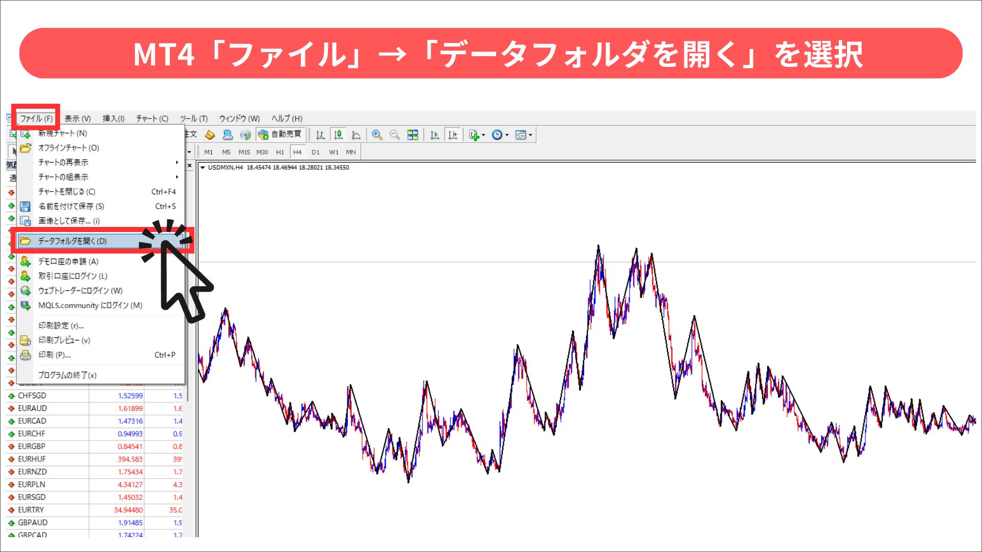Switch chart to candlestick type

tap(338, 135)
